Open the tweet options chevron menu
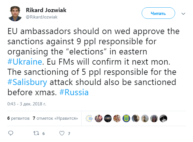 tap(183, 14)
